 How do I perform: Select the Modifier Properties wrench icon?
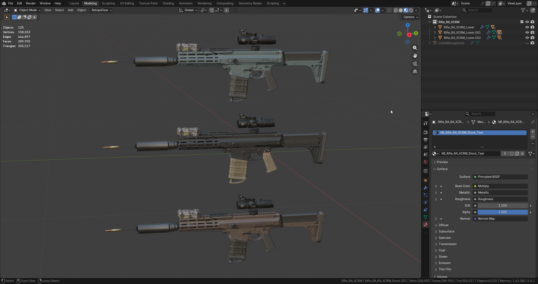[426, 188]
